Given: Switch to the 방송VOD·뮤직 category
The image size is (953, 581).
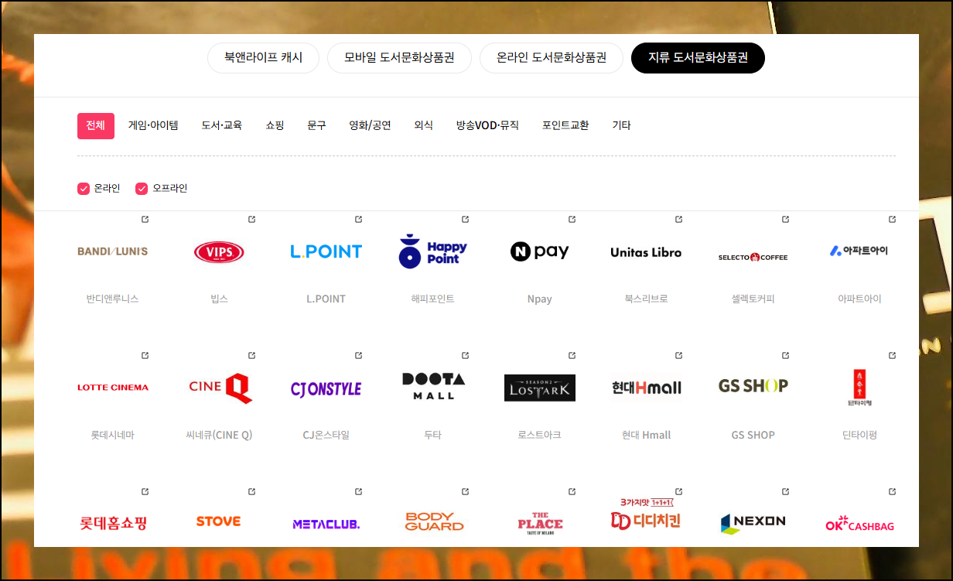Looking at the screenshot, I should click(x=487, y=125).
